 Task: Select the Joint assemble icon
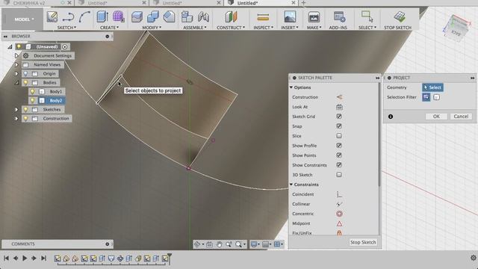(203, 16)
